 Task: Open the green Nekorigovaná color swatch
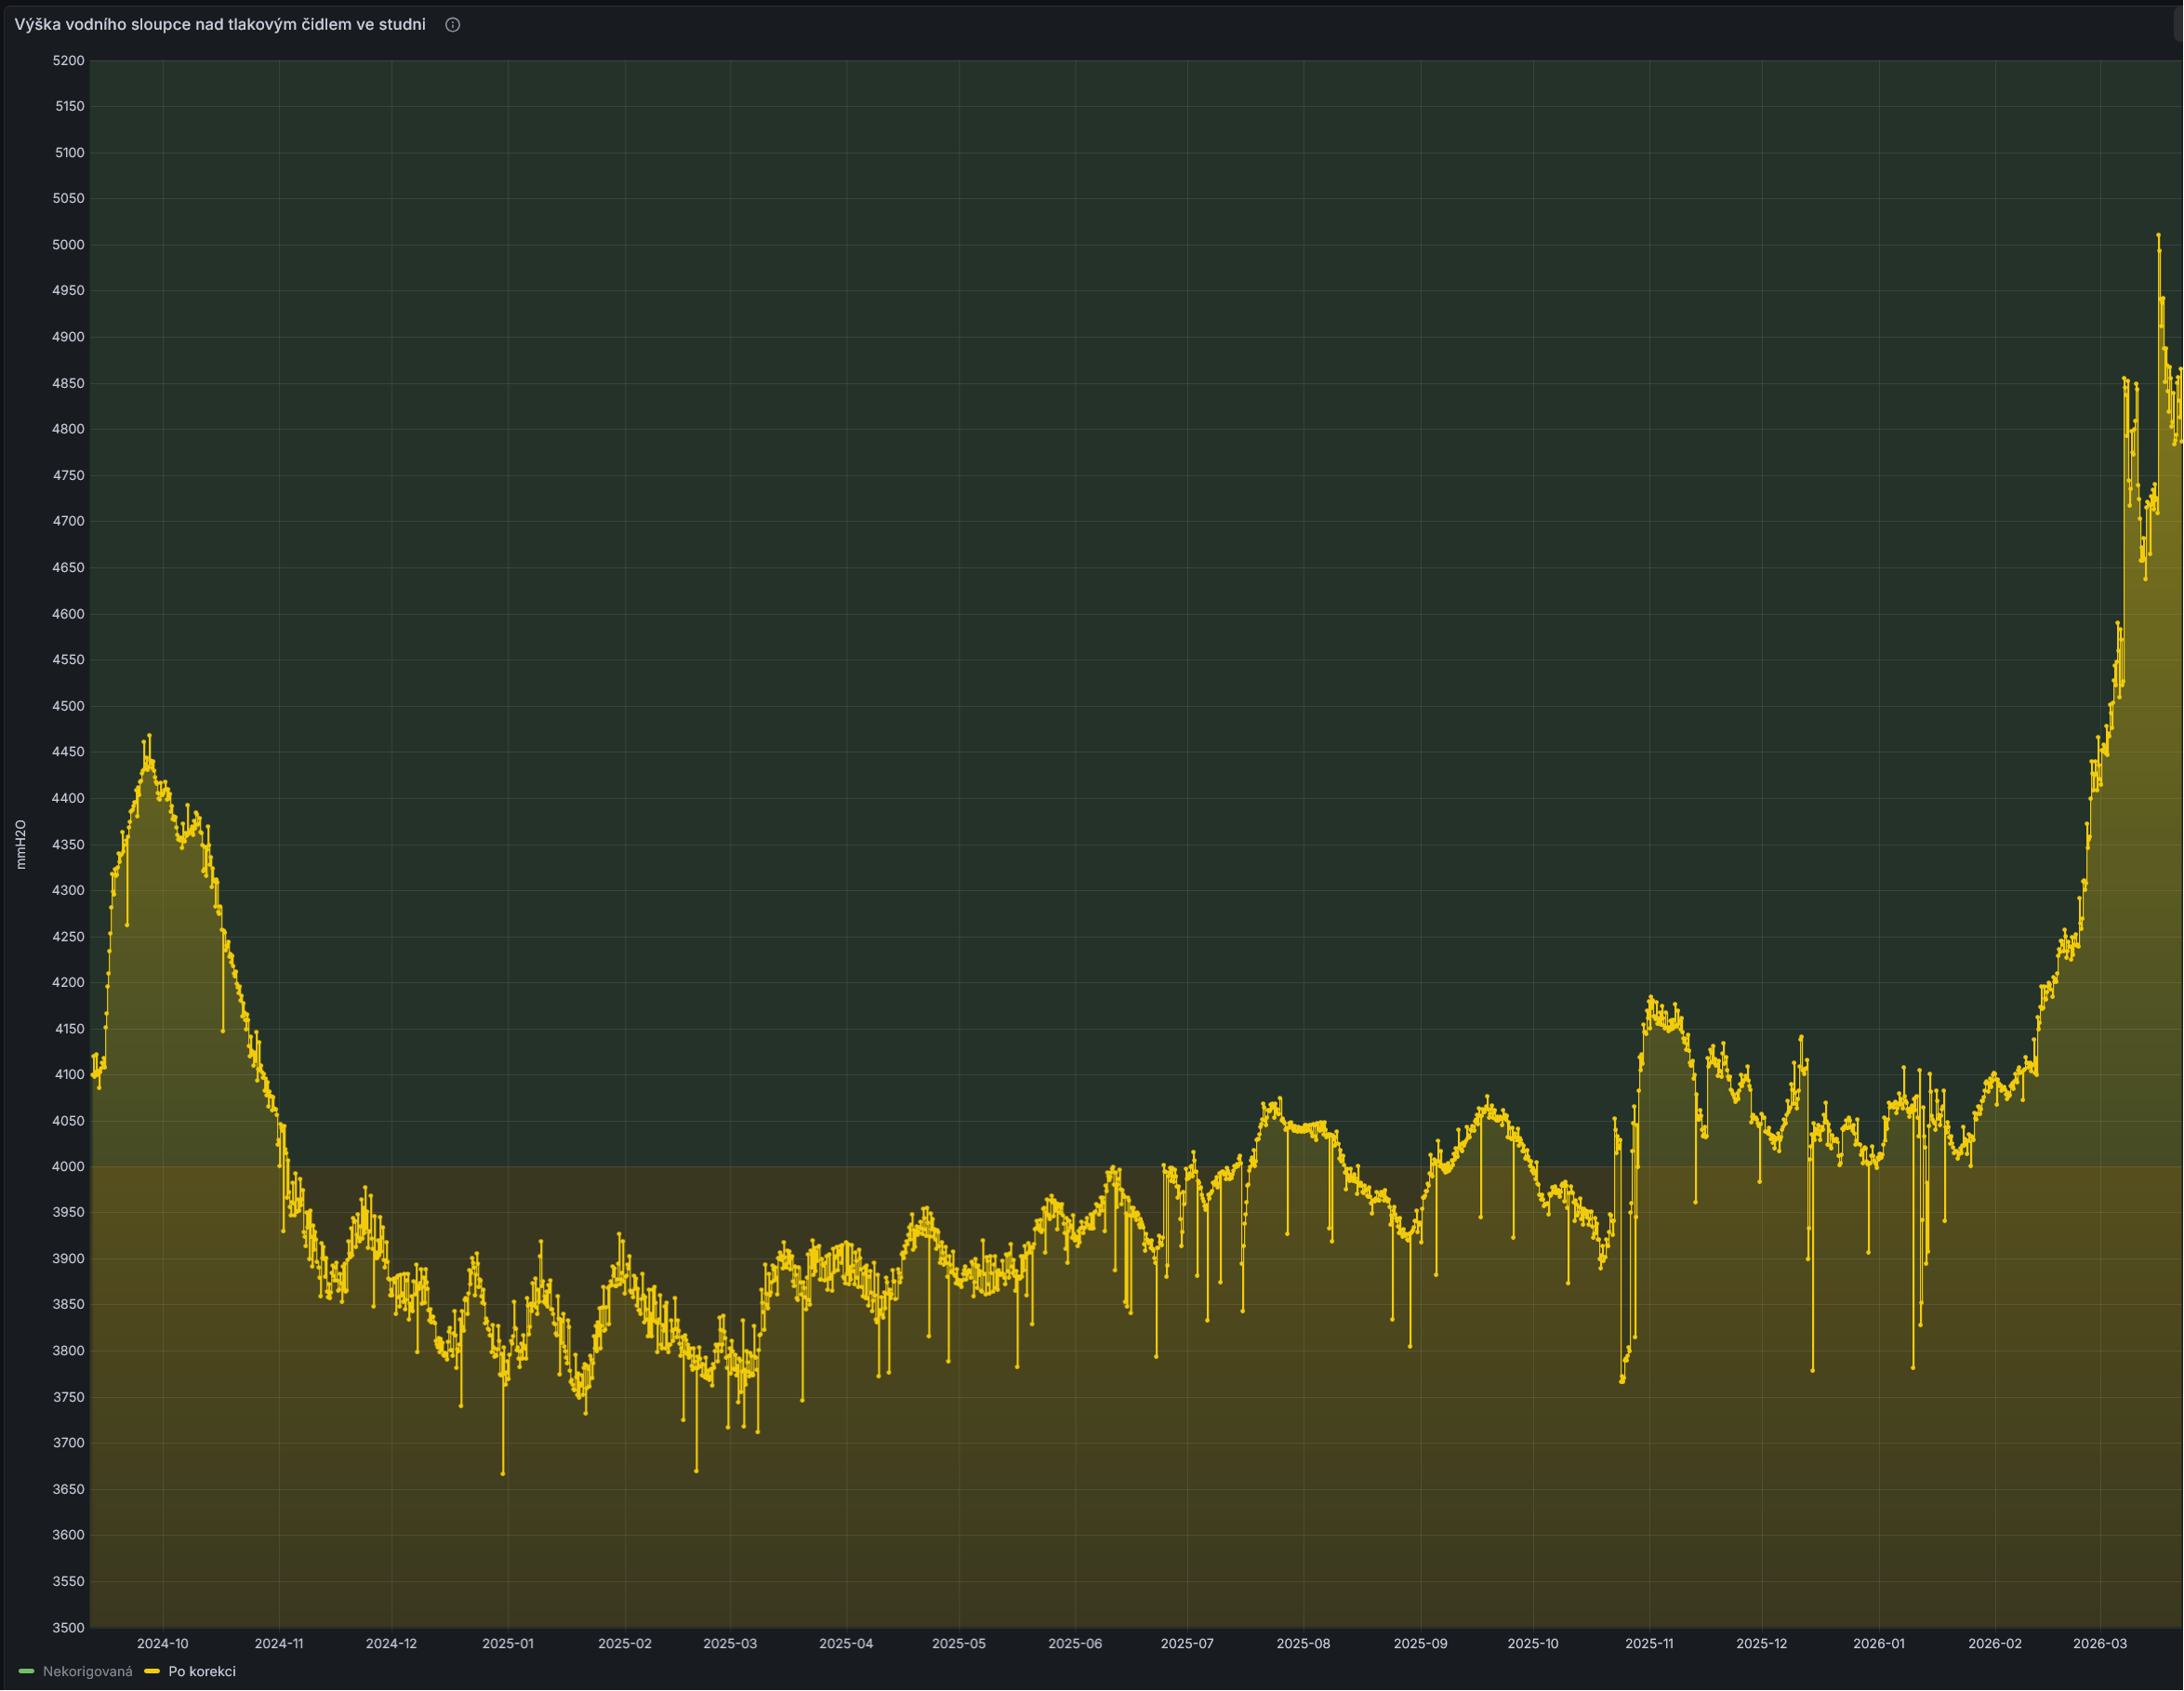pos(27,1671)
